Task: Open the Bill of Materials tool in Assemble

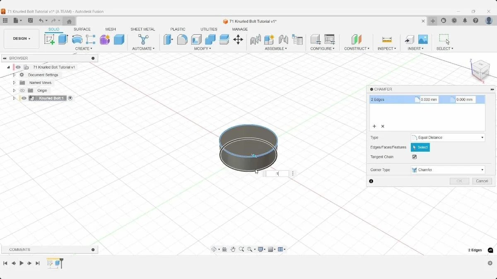Action: tap(297, 39)
